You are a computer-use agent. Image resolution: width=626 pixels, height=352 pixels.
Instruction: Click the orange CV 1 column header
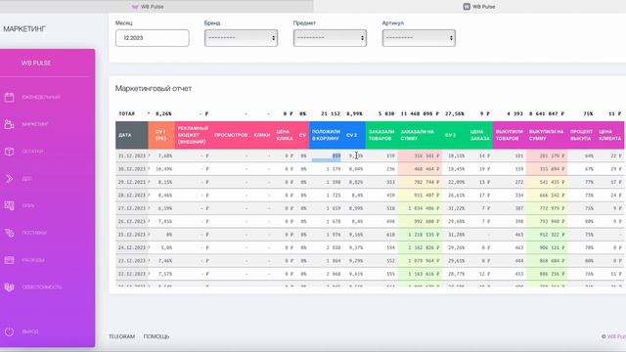pos(161,135)
